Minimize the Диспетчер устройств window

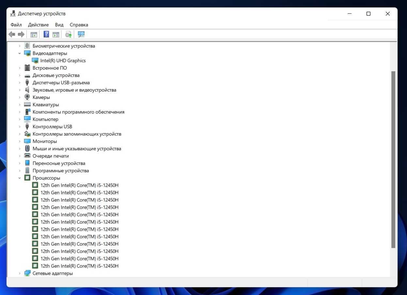tap(350, 14)
